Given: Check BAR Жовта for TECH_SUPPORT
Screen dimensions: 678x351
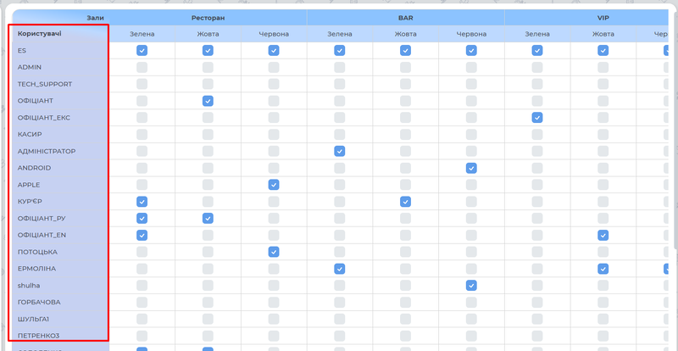Looking at the screenshot, I should [x=405, y=84].
